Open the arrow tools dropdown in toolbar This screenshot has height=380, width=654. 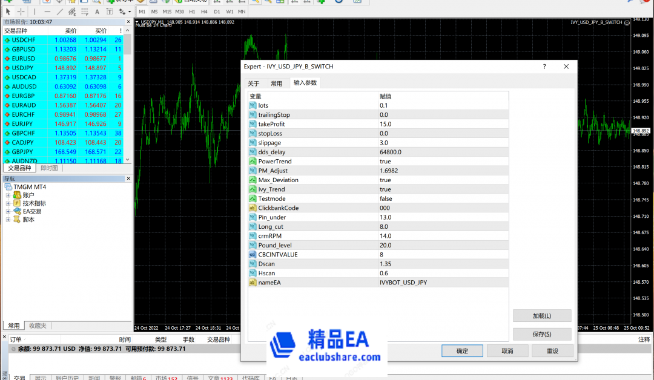click(129, 11)
